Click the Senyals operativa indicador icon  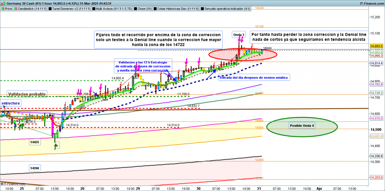pos(203,8)
